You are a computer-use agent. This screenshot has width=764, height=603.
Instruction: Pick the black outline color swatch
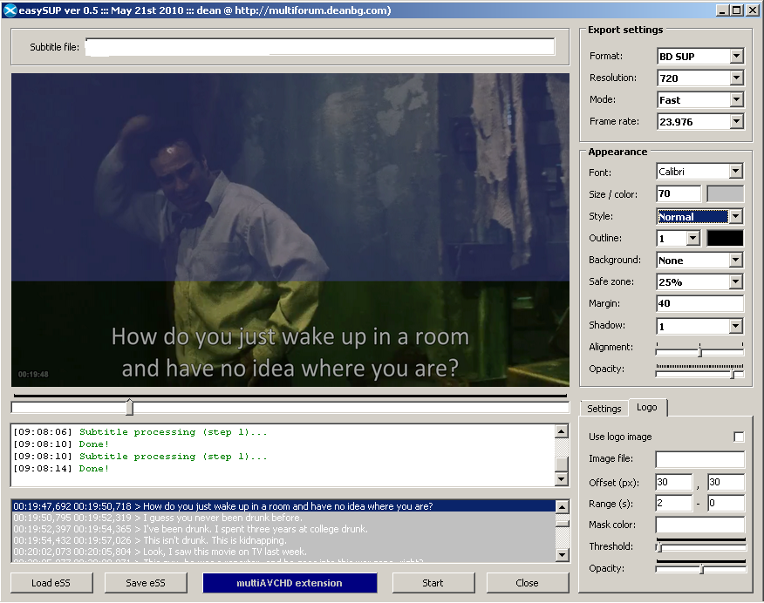coord(724,238)
